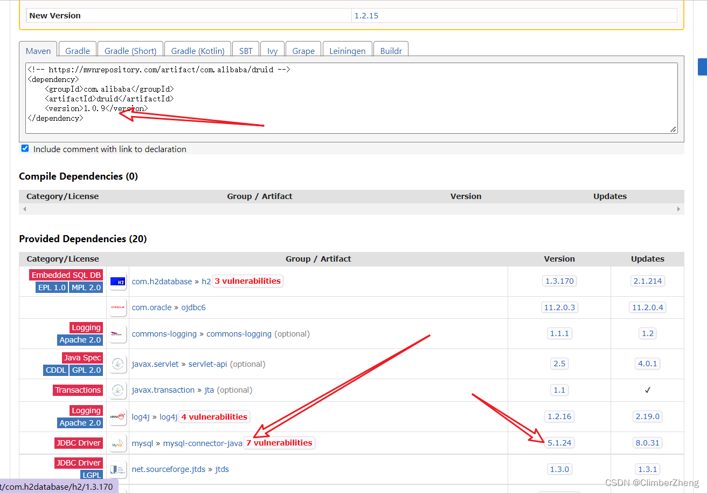Switch to the Leiningen tab
The height and width of the screenshot is (493, 707).
point(348,51)
